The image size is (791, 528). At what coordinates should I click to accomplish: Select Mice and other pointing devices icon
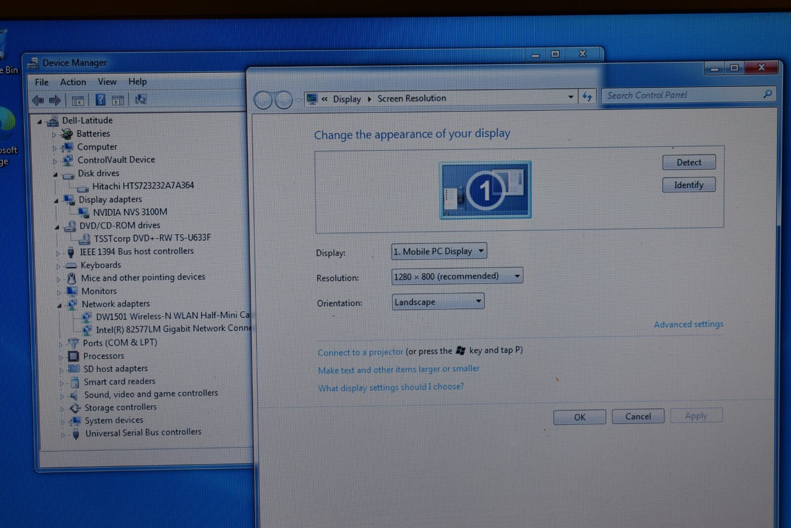72,279
